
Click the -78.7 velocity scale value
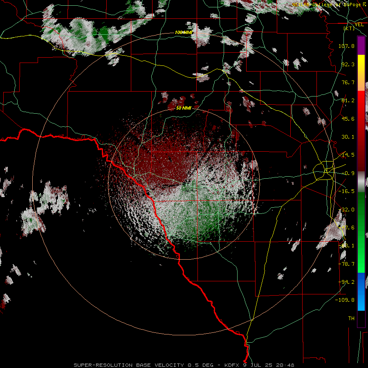pyautogui.click(x=346, y=264)
